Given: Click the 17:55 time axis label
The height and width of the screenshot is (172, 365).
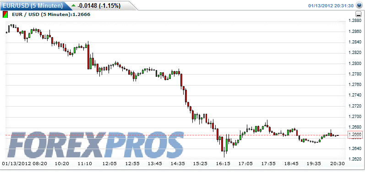Looking at the screenshot, I should tap(268, 164).
